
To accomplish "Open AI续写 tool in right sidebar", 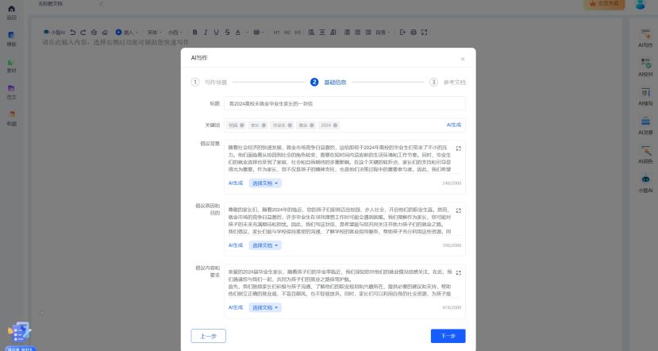I will (x=645, y=97).
